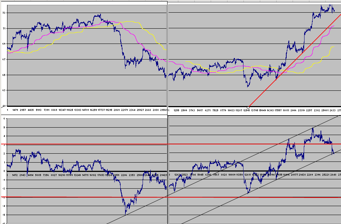This screenshot has width=341, height=224.
Task: Click x-axis label 5913
Action: point(38,110)
